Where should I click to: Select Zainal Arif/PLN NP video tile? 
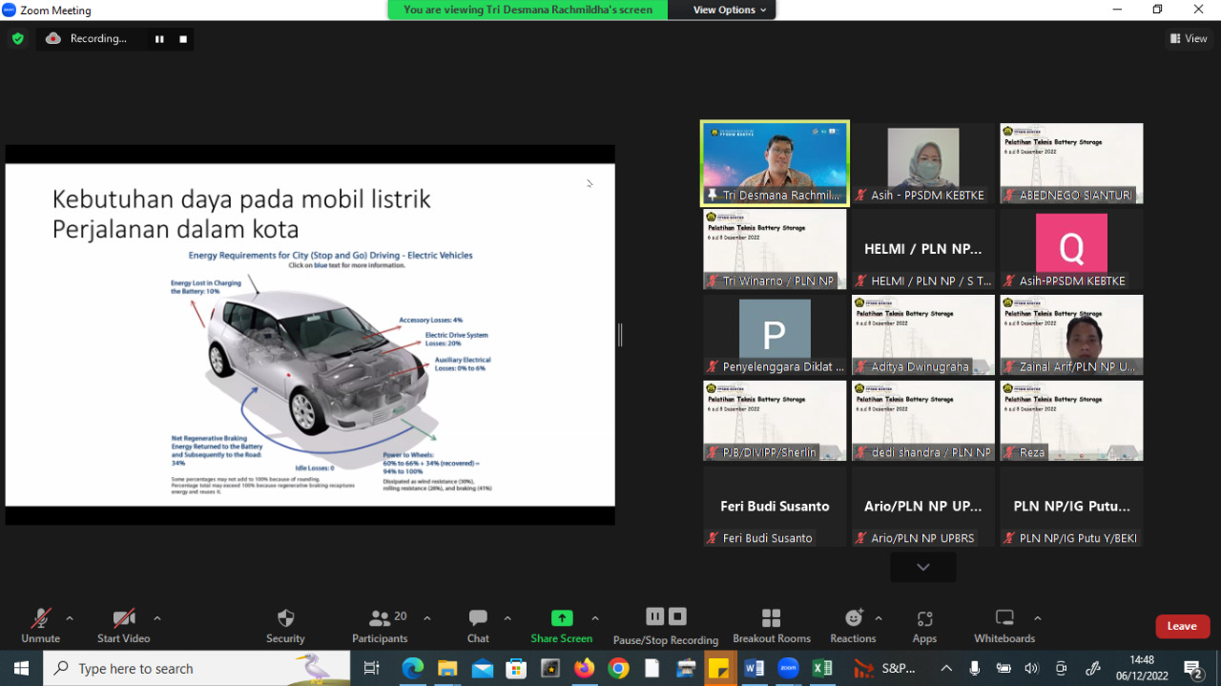point(1071,335)
